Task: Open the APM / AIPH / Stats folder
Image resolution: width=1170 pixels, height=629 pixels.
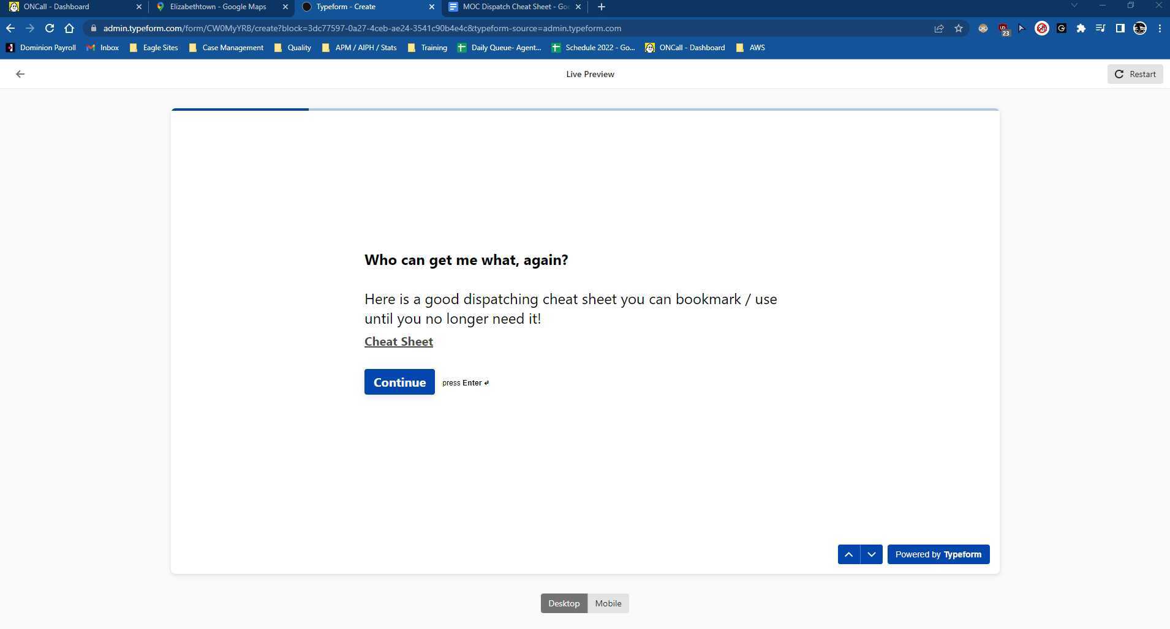Action: (359, 48)
